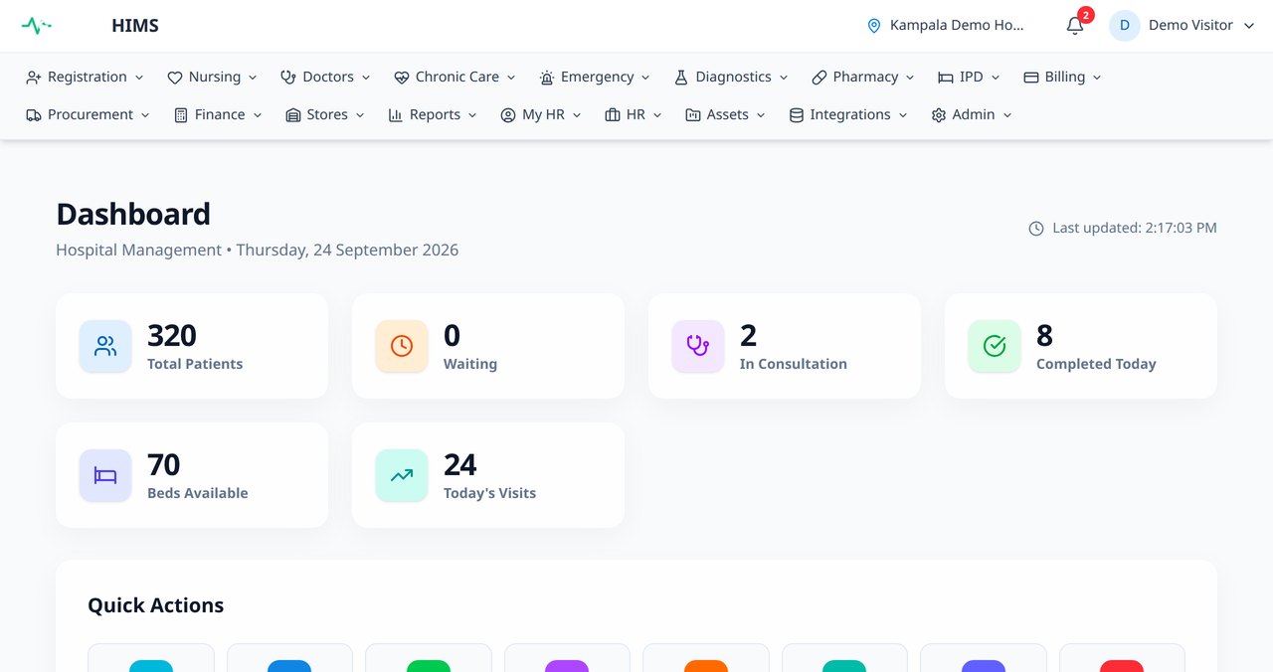Select the Kampala Demo hospital location link
1273x672 pixels.
coord(946,26)
